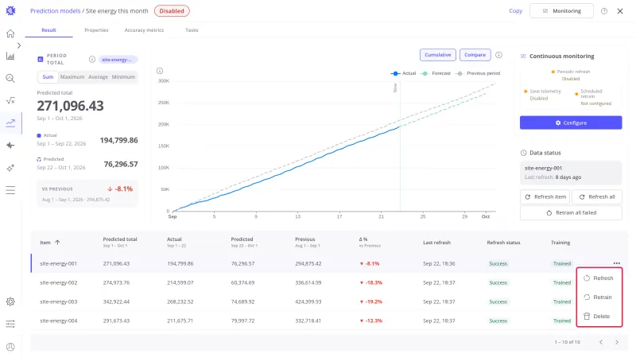Open the Monitoring button
The width and height of the screenshot is (636, 358).
pos(561,11)
